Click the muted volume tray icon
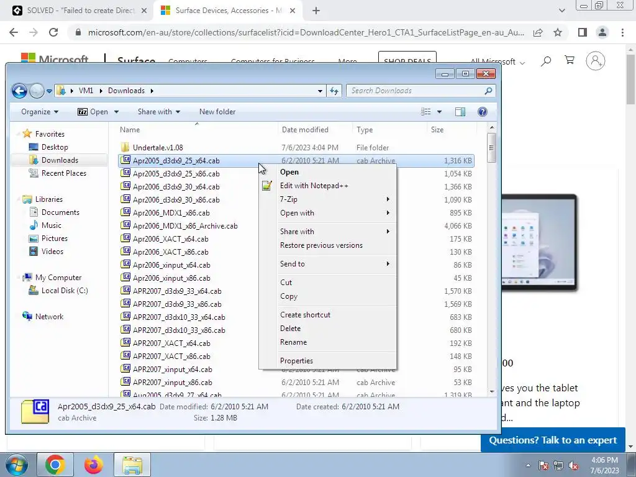Viewport: 636px width, 477px height. [573, 465]
